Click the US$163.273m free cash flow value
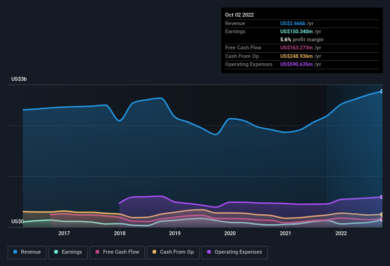The image size is (390, 266). tap(296, 47)
